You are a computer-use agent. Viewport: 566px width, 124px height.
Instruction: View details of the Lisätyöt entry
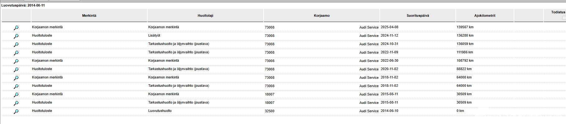click(16, 36)
